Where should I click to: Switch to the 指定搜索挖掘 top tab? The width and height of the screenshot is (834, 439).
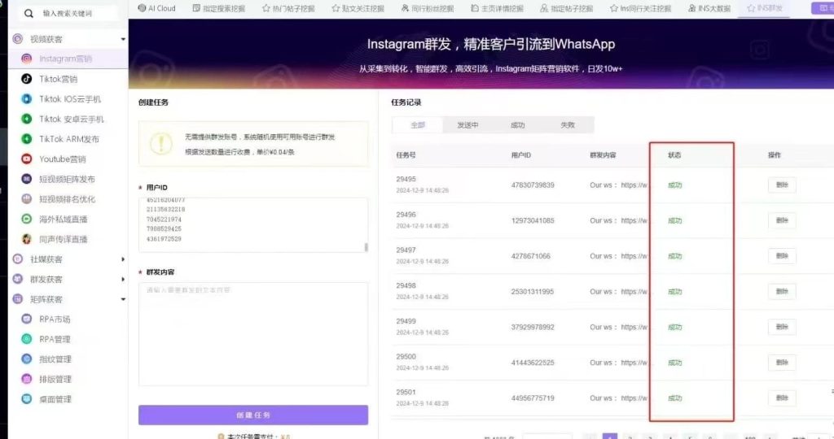click(x=218, y=8)
